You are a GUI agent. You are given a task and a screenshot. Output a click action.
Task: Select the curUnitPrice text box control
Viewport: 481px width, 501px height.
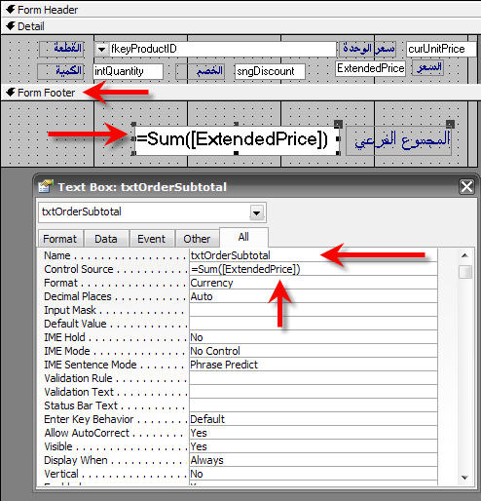coord(441,49)
